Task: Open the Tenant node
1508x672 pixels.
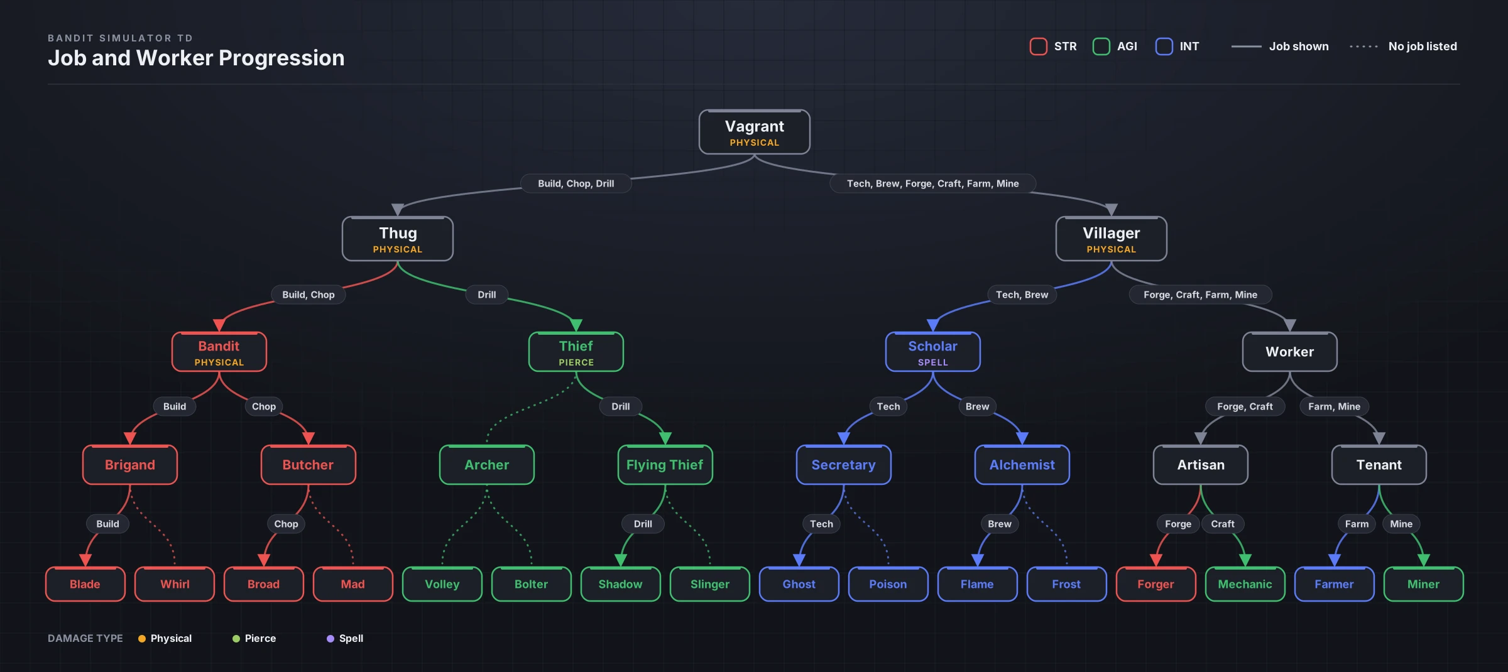Action: (x=1379, y=465)
